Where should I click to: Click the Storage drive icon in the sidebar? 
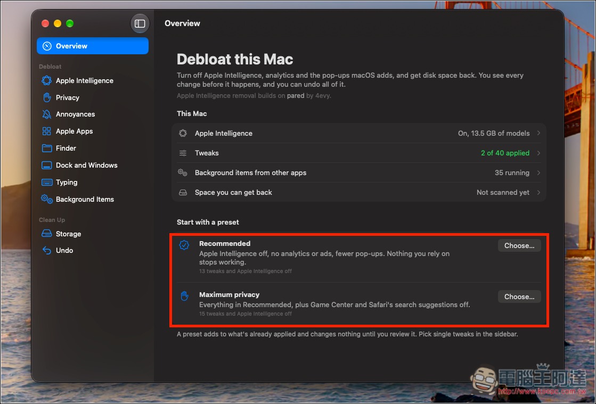click(x=47, y=234)
